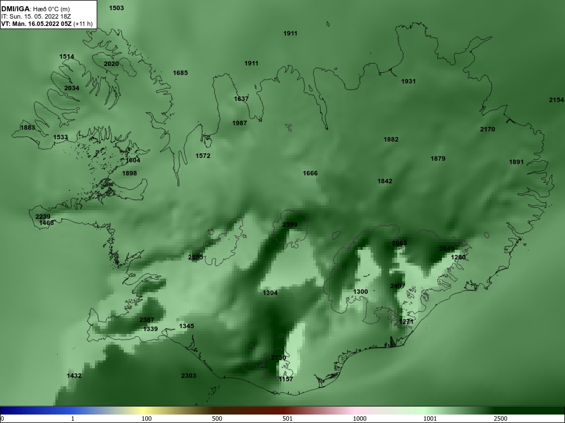The width and height of the screenshot is (565, 423).
Task: Click the map value 1685
Action: [x=180, y=73]
